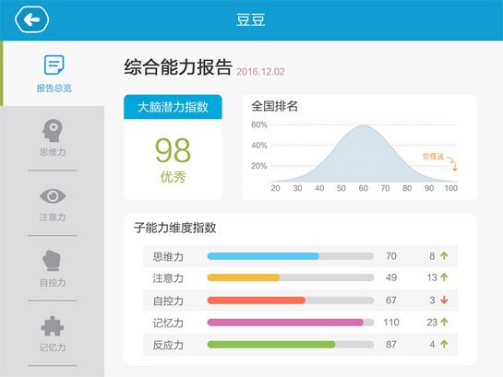The height and width of the screenshot is (377, 503).
Task: Click the change value 13 in 注意力 row
Action: click(x=432, y=277)
